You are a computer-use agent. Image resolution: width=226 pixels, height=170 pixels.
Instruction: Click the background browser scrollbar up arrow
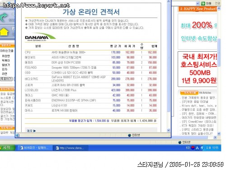[219, 9]
